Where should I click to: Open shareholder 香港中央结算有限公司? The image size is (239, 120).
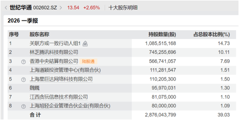pyautogui.click(x=54, y=61)
